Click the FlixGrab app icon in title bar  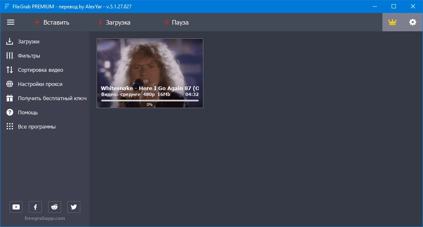(x=7, y=6)
